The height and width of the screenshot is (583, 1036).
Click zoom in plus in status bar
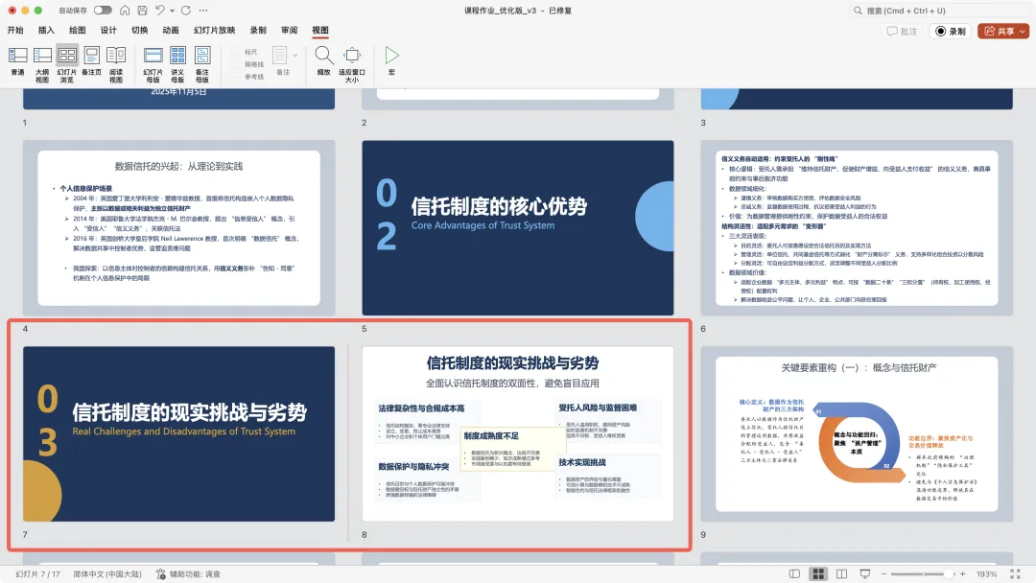tap(963, 574)
